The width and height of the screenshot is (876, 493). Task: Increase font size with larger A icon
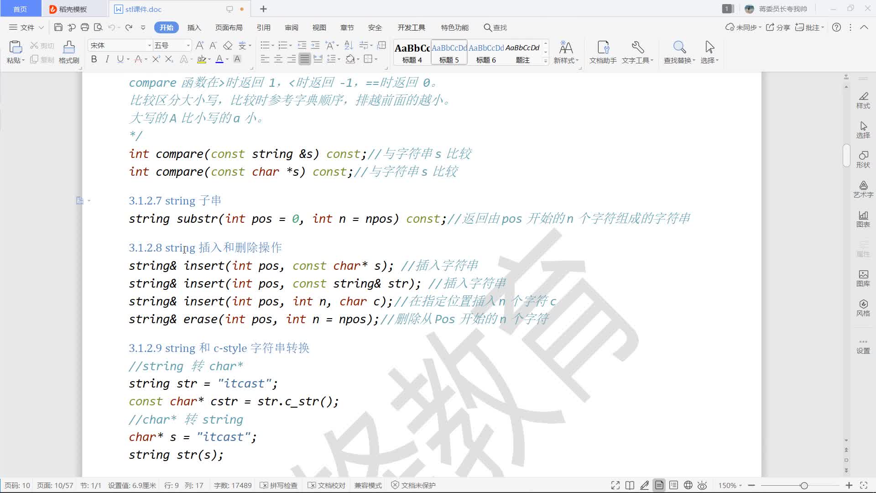(x=200, y=45)
